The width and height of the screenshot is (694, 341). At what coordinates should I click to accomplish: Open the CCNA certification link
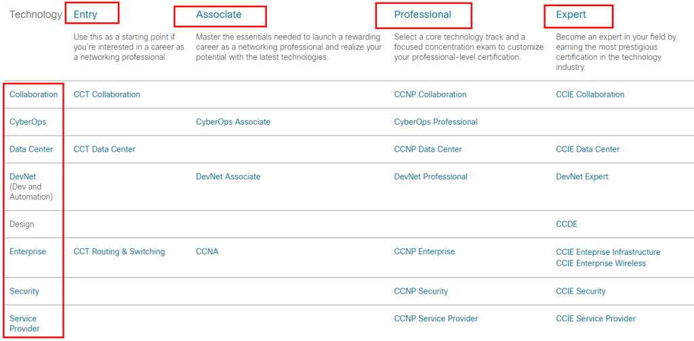point(207,252)
